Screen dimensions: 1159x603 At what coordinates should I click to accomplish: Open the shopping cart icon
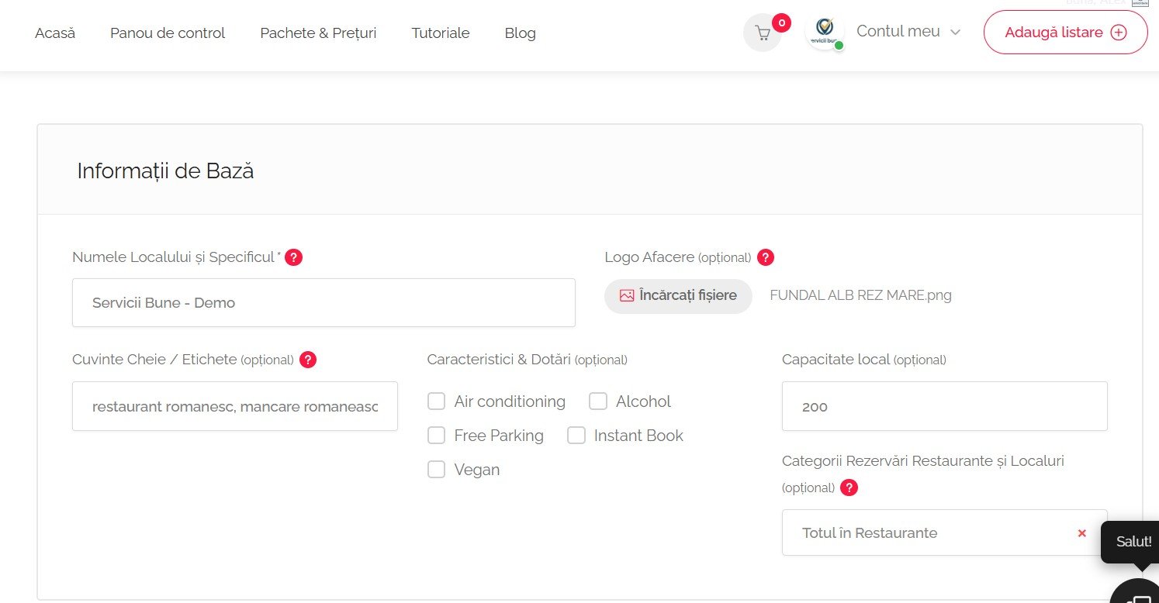click(x=762, y=33)
